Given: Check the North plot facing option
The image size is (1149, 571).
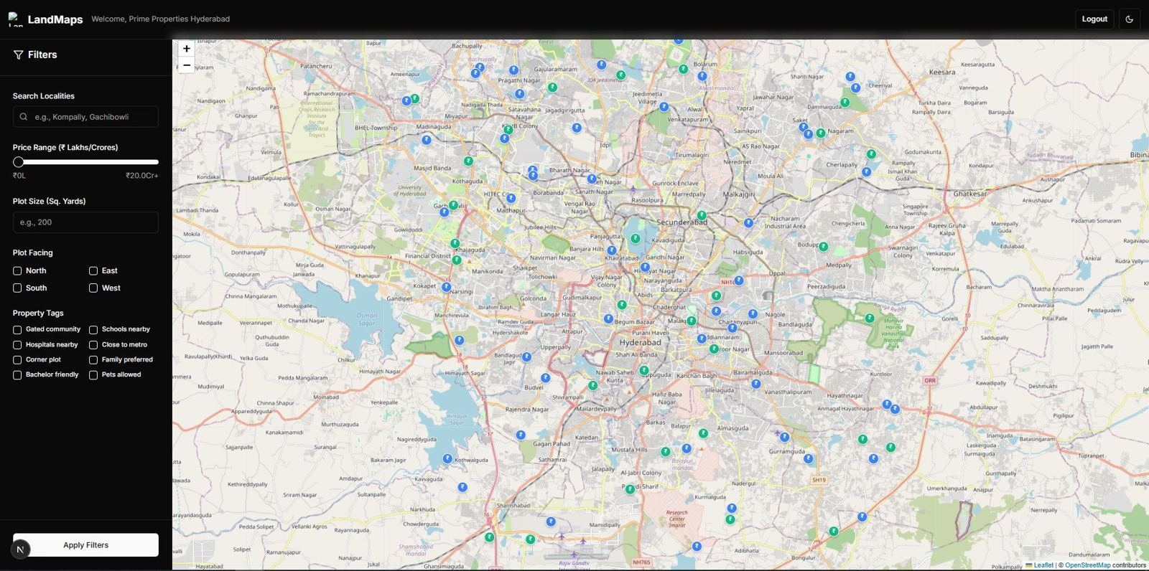Looking at the screenshot, I should pyautogui.click(x=17, y=271).
